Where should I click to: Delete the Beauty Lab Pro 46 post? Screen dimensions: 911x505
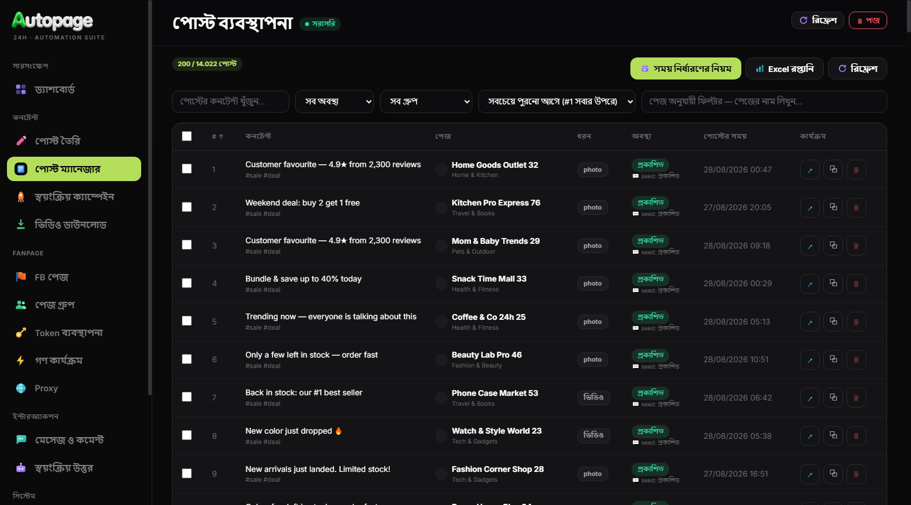(856, 360)
